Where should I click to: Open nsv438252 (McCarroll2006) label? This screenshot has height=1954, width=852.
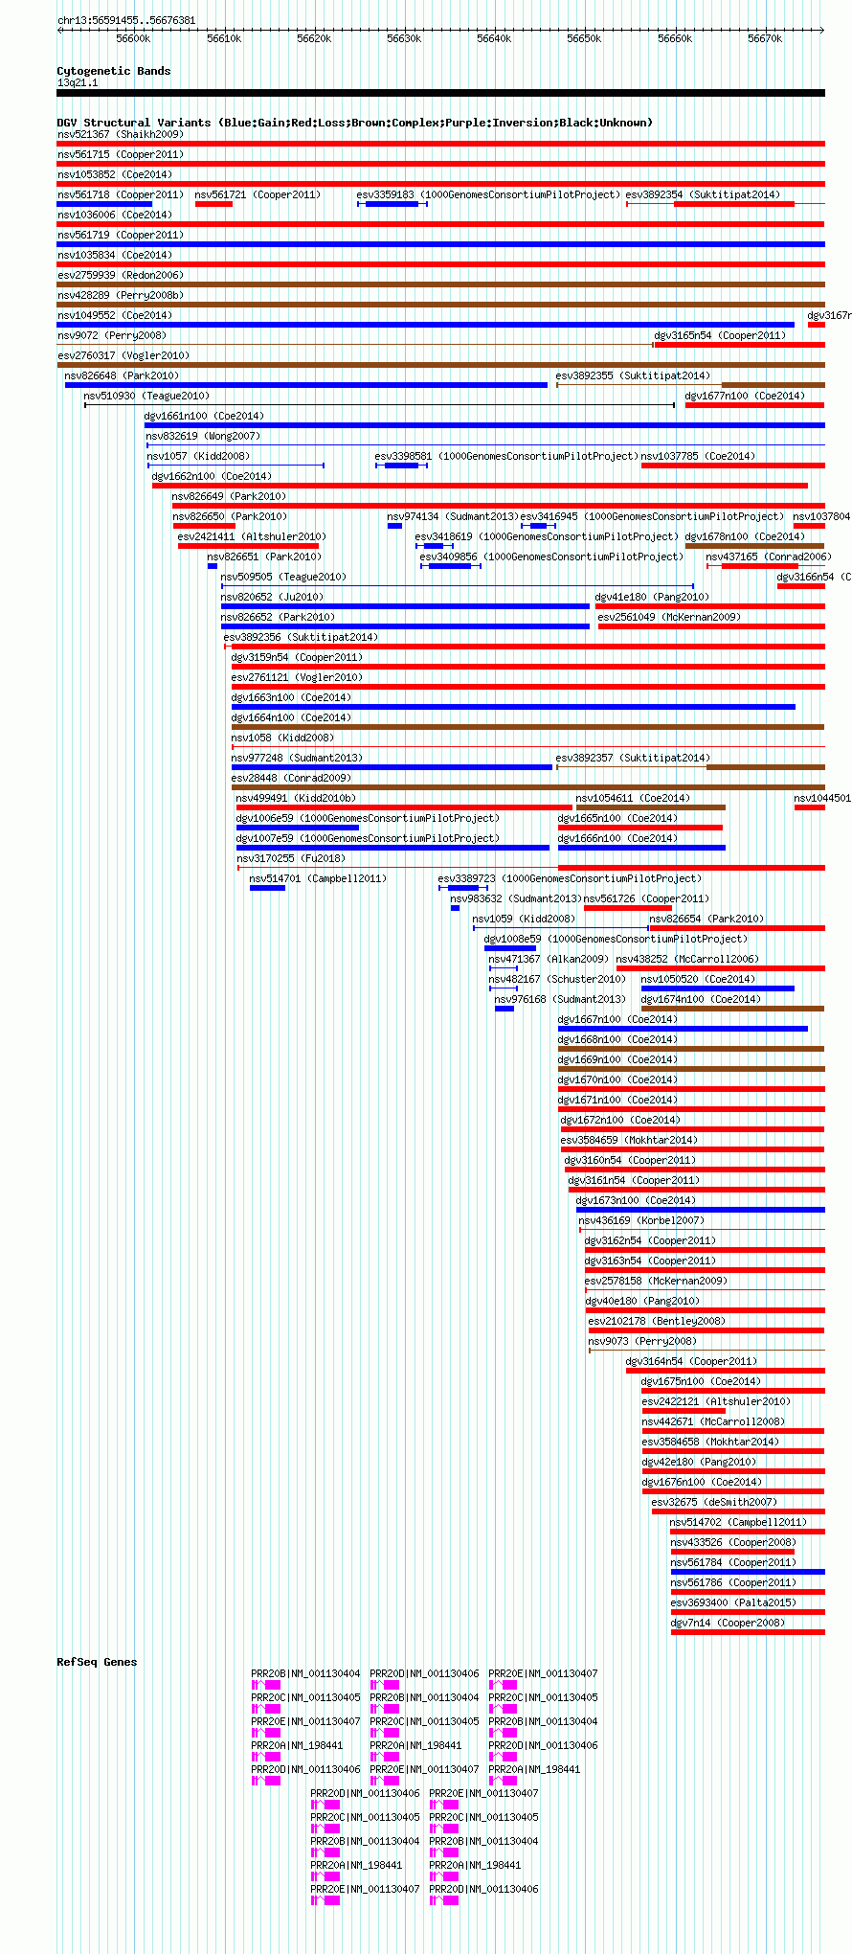point(687,959)
